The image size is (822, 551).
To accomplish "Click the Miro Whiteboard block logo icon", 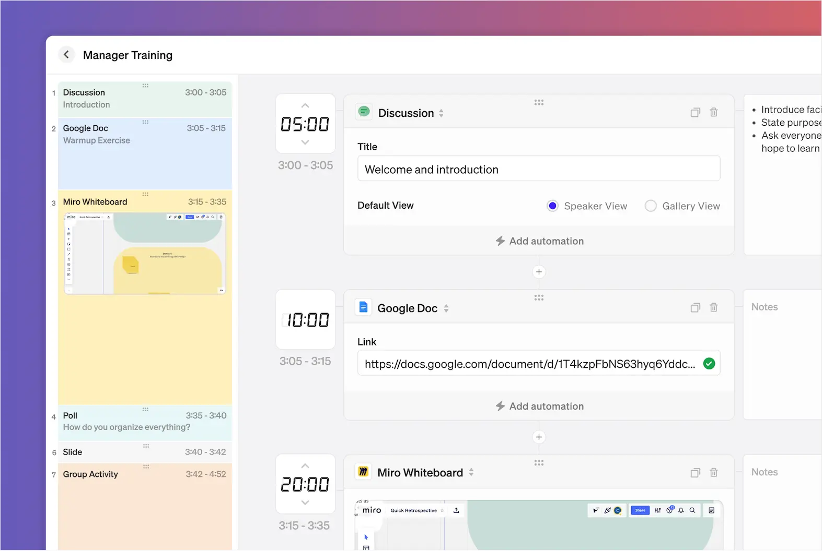I will [363, 472].
